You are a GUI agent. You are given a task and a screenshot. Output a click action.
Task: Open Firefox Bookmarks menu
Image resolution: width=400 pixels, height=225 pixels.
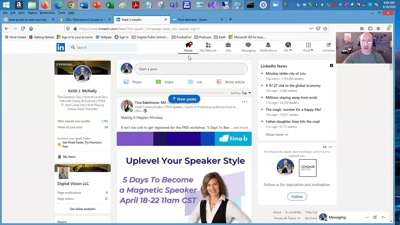click(47, 13)
